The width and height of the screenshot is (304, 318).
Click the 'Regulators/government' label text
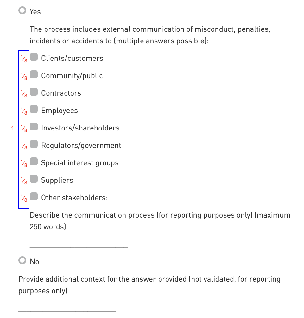(81, 145)
